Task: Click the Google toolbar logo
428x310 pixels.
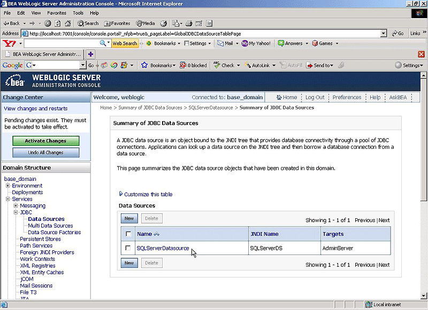Action: point(12,65)
